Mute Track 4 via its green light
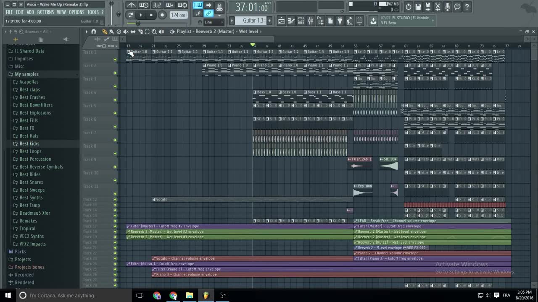The width and height of the screenshot is (538, 302). point(115,100)
